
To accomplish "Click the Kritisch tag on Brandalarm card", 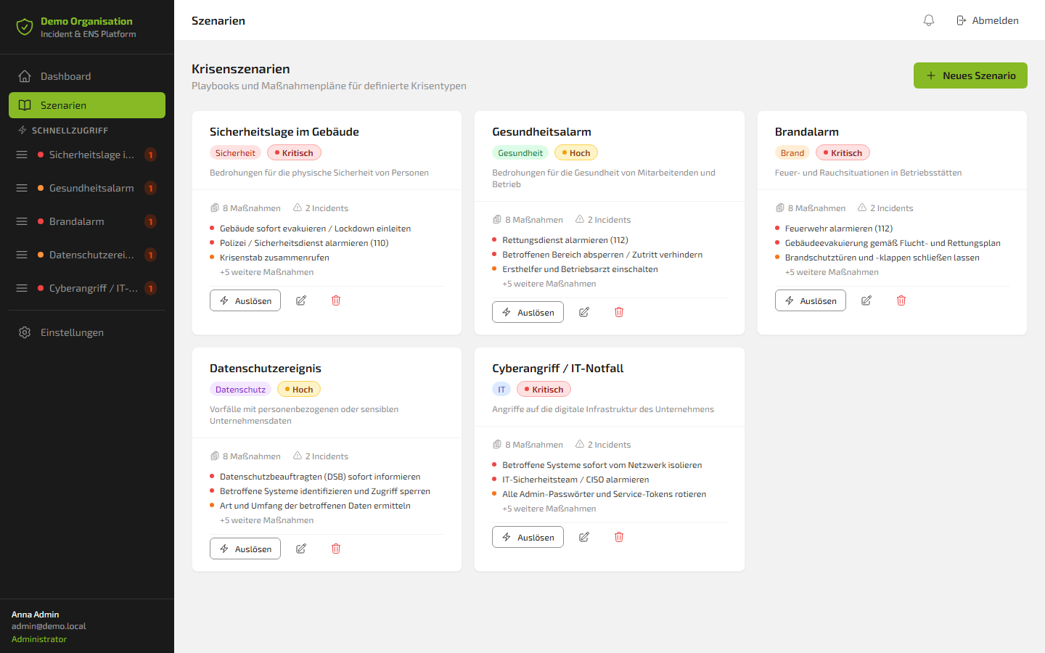I will (x=843, y=152).
